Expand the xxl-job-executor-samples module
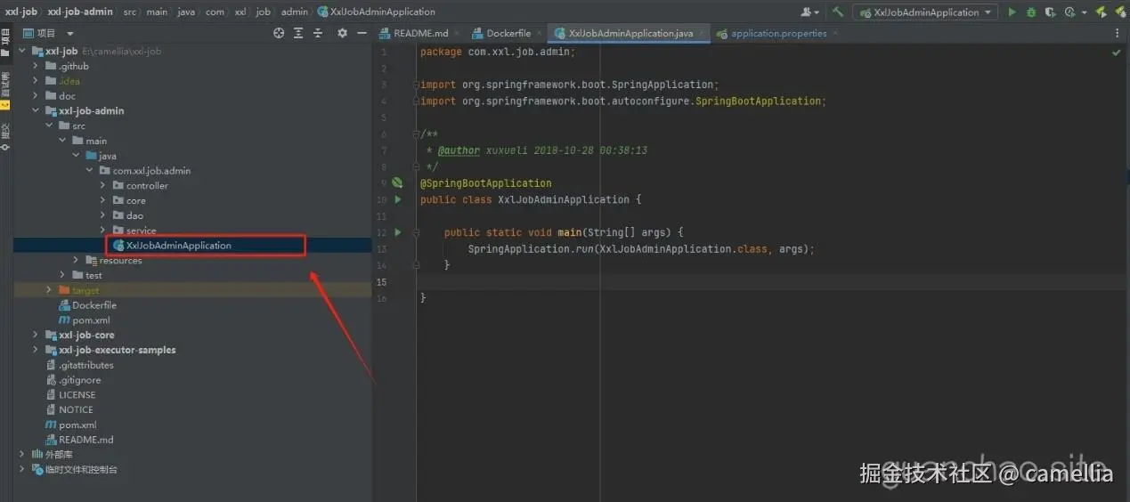 [x=36, y=351]
